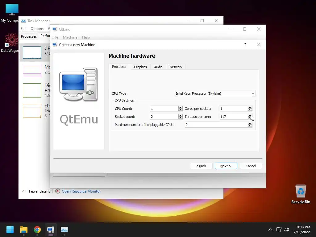Click the Socket count input field
Screen dimensions: 316x237
(x=164, y=117)
